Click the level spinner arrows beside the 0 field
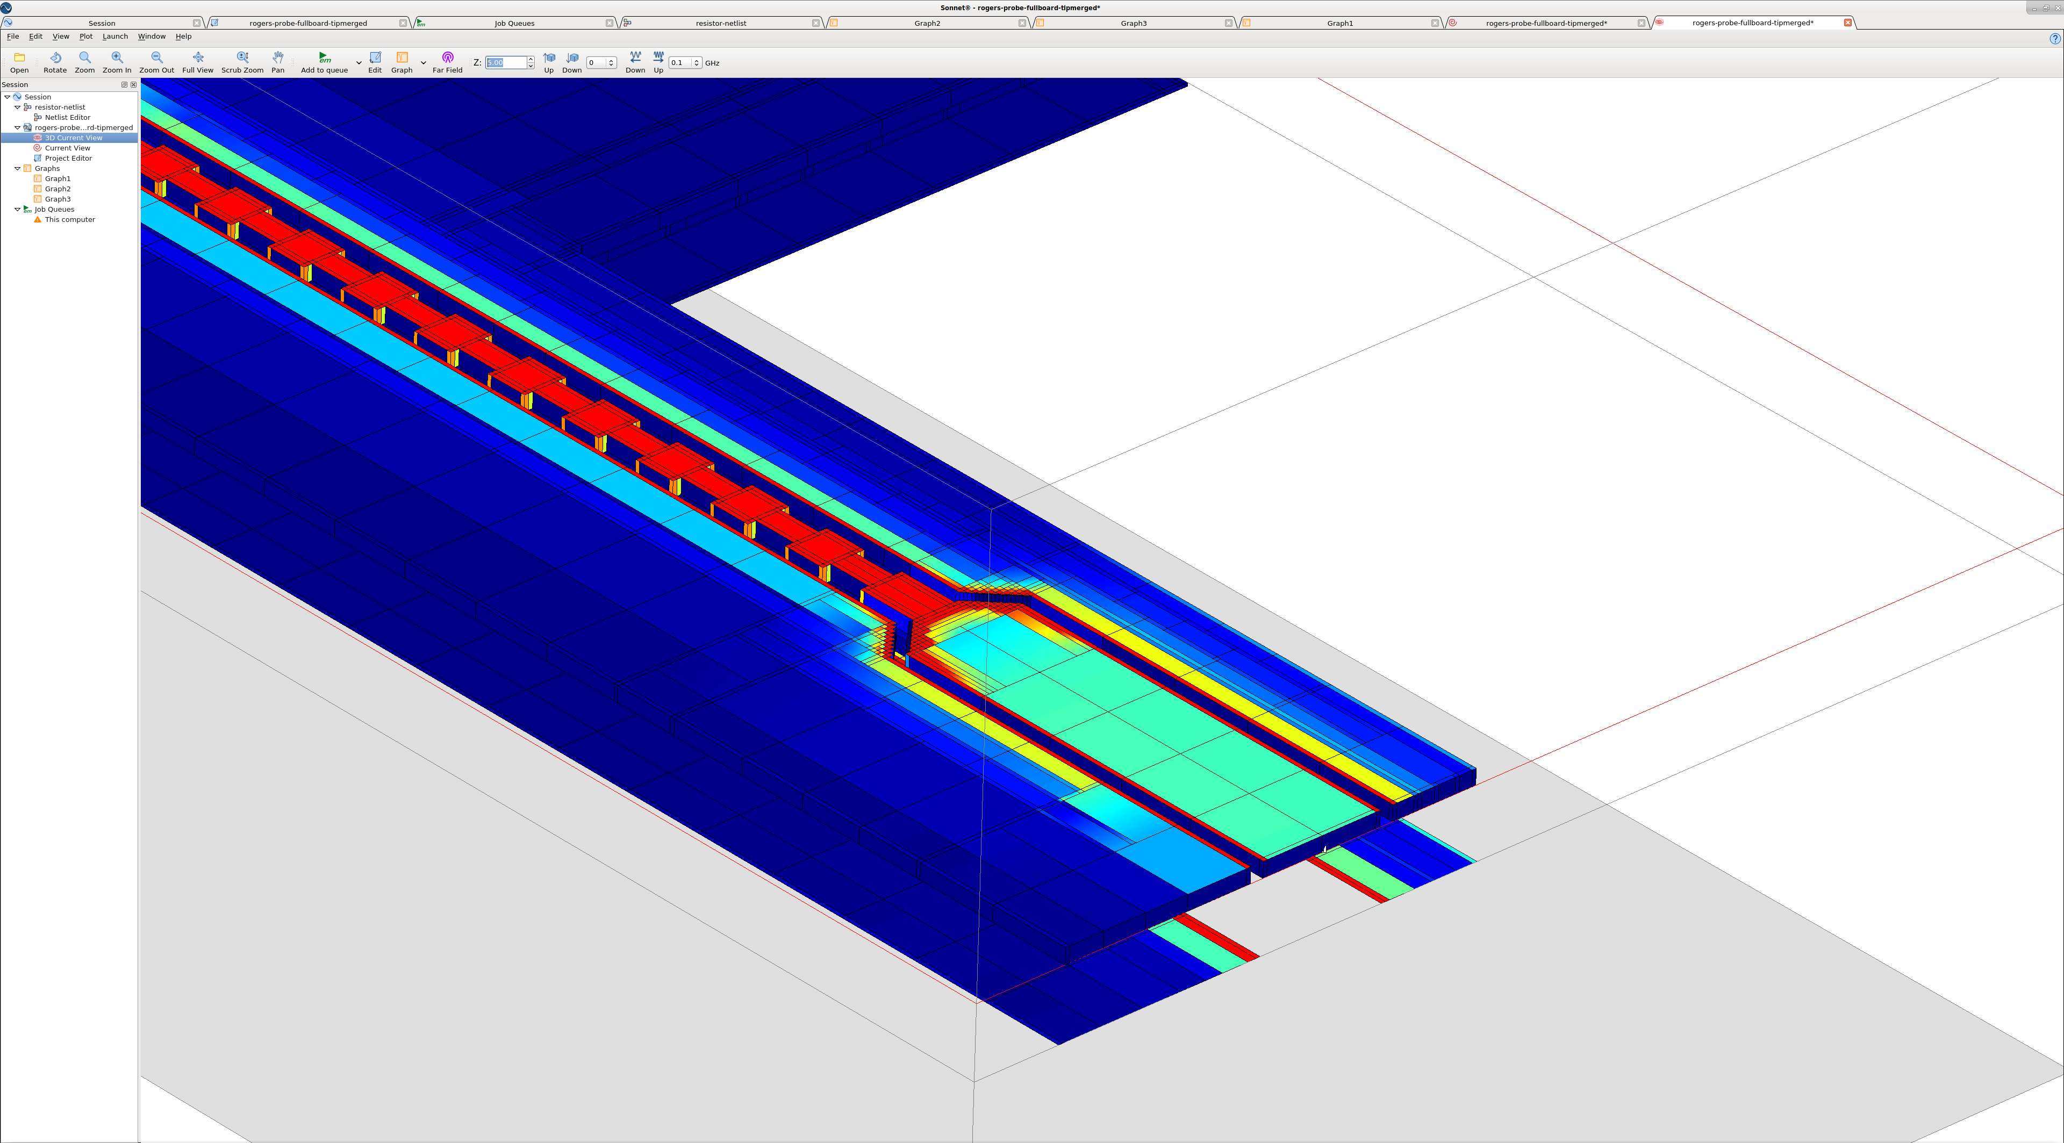 pos(611,62)
